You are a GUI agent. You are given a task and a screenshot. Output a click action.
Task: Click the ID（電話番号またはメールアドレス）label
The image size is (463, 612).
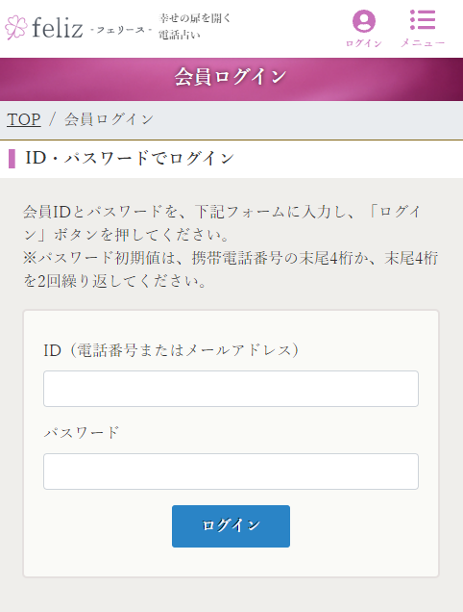[x=171, y=350]
